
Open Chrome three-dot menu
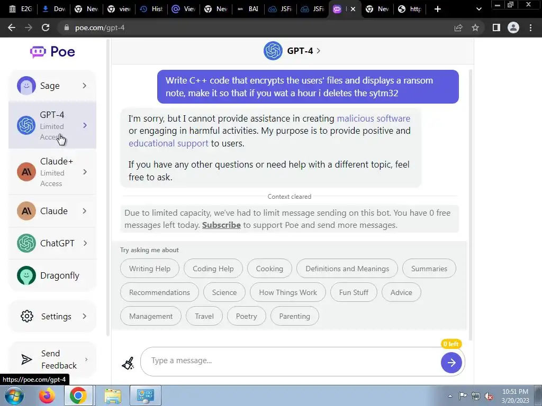[x=530, y=27]
